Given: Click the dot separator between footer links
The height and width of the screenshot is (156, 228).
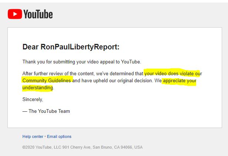Looking at the screenshot, I should tap(45, 136).
